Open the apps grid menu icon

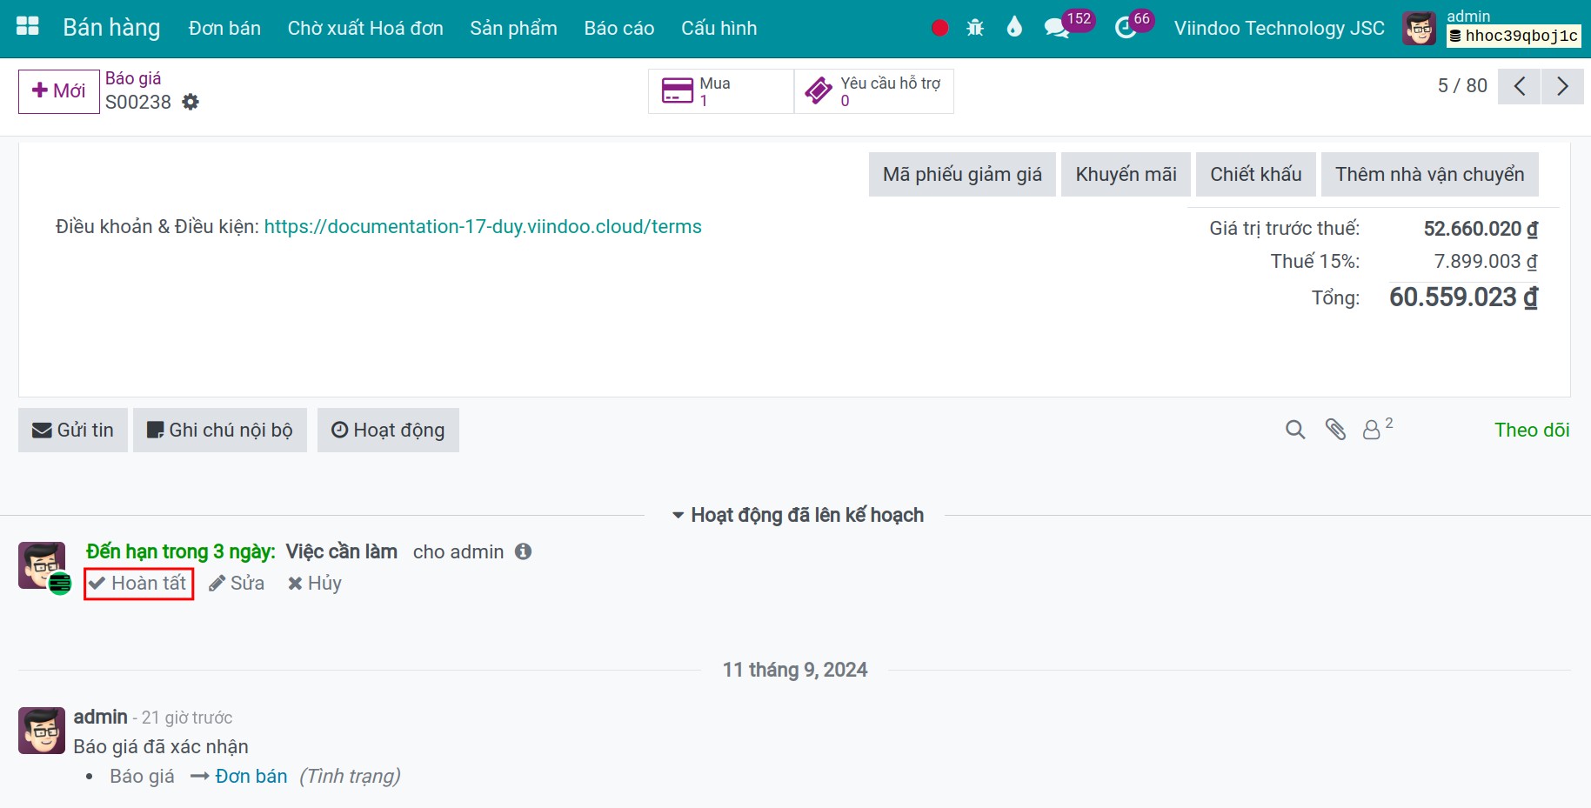tap(28, 26)
